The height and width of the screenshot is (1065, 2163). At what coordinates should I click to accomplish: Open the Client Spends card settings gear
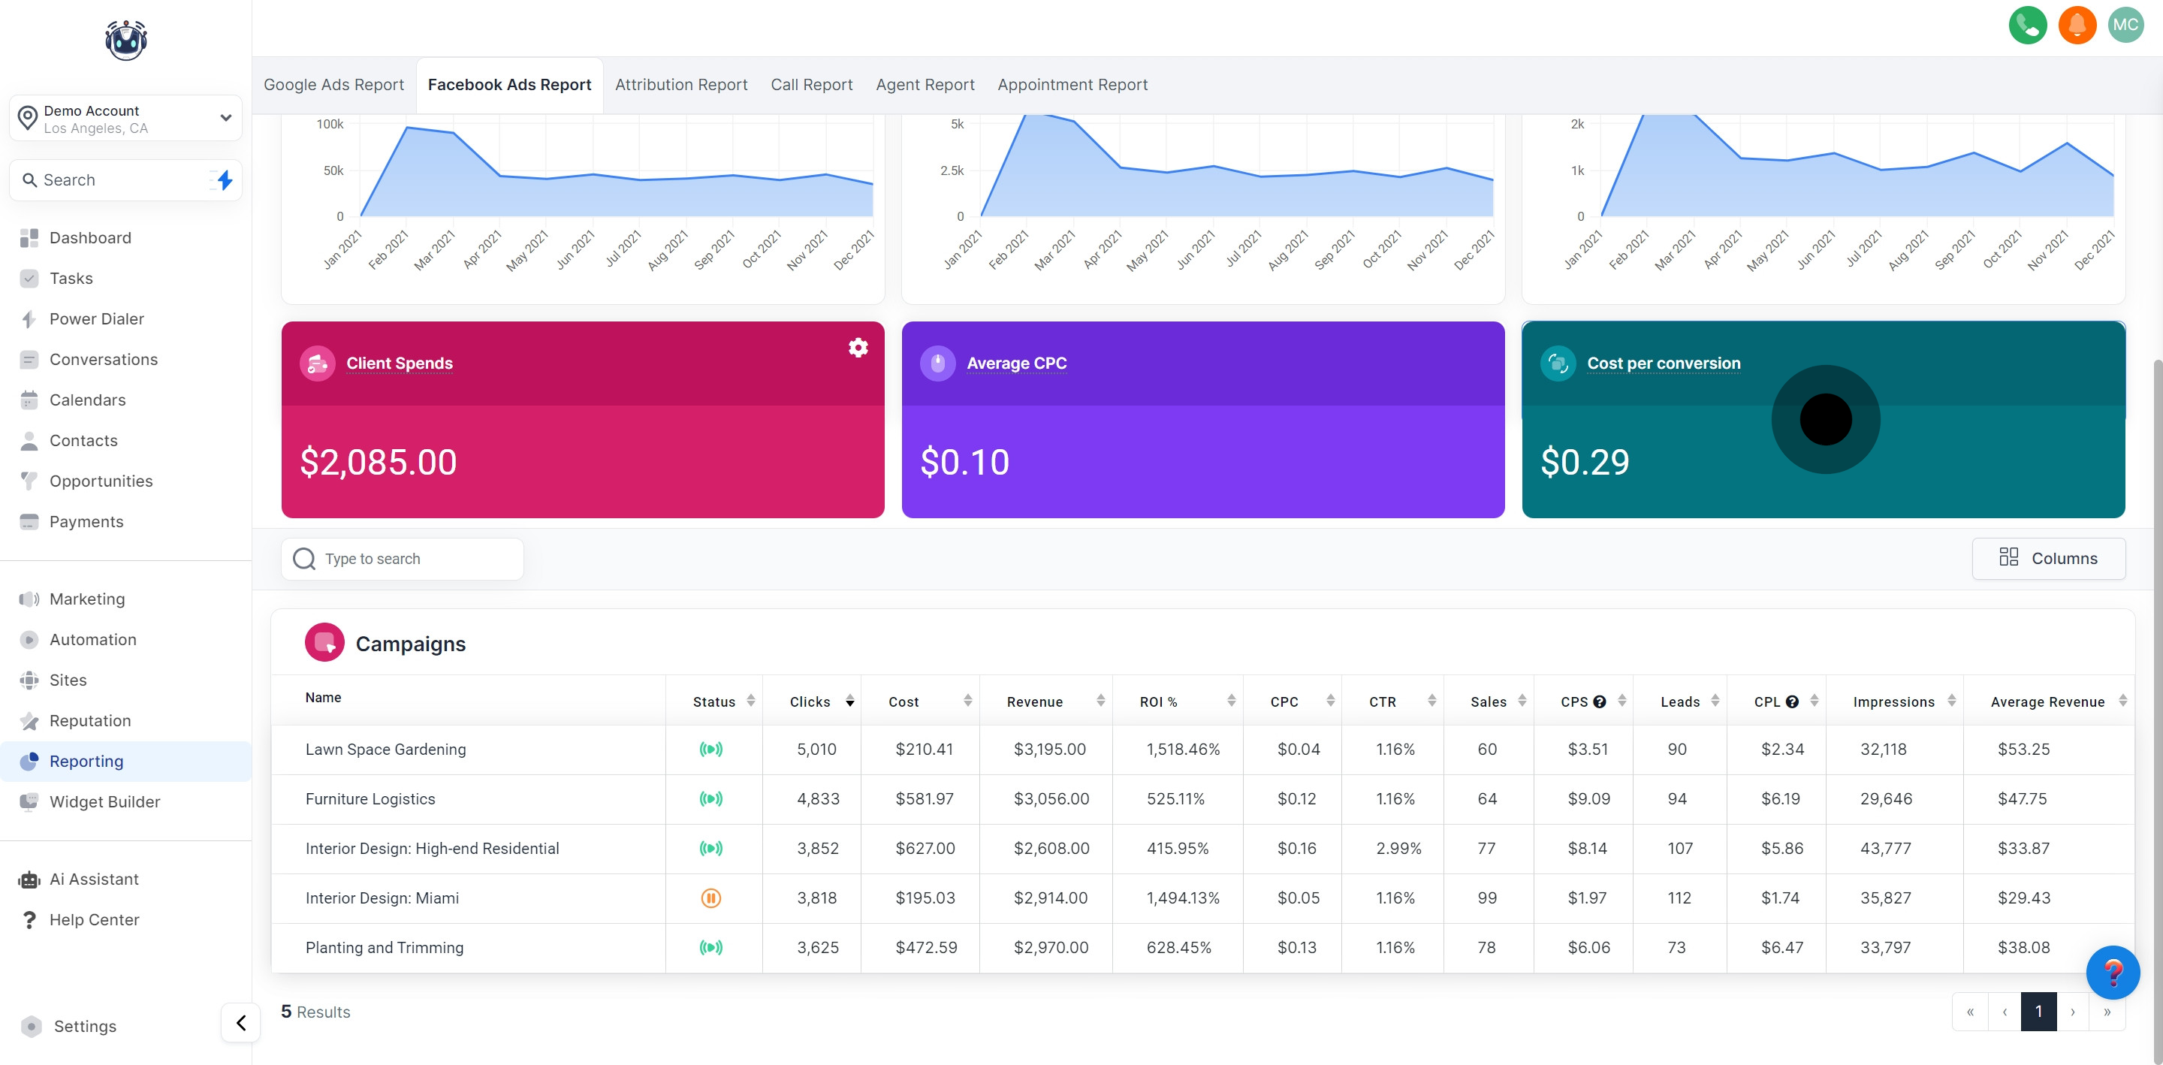click(857, 347)
